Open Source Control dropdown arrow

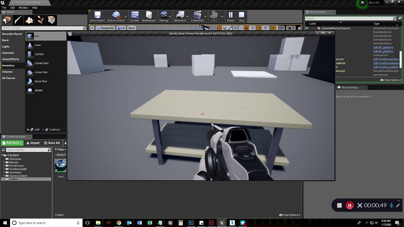pos(126,17)
